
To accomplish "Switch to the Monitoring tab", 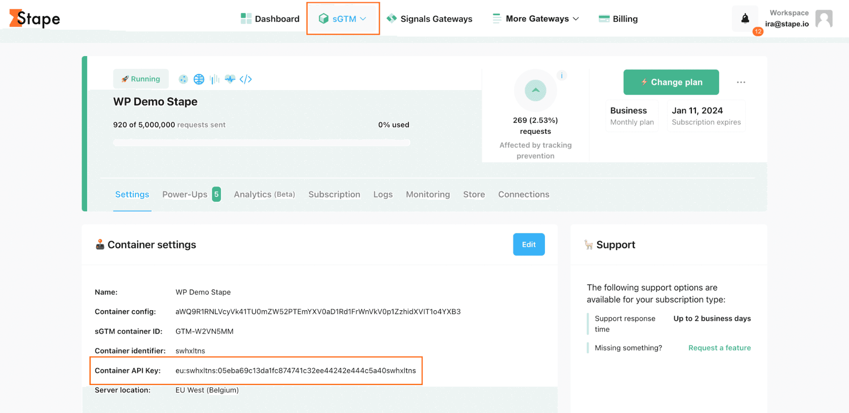I will tap(428, 195).
